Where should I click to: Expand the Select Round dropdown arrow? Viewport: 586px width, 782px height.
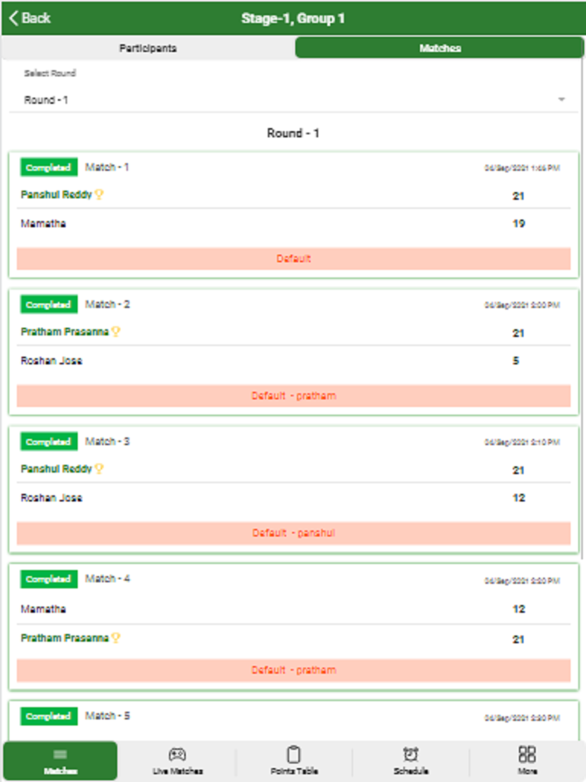pyautogui.click(x=561, y=100)
